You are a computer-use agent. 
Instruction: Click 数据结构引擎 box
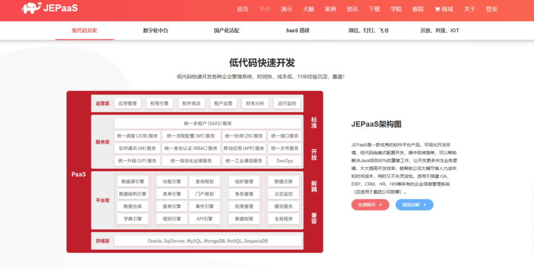point(132,194)
